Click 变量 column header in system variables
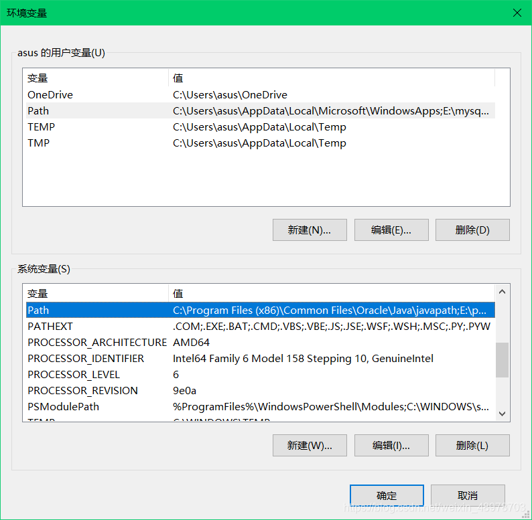The width and height of the screenshot is (532, 520). 97,293
